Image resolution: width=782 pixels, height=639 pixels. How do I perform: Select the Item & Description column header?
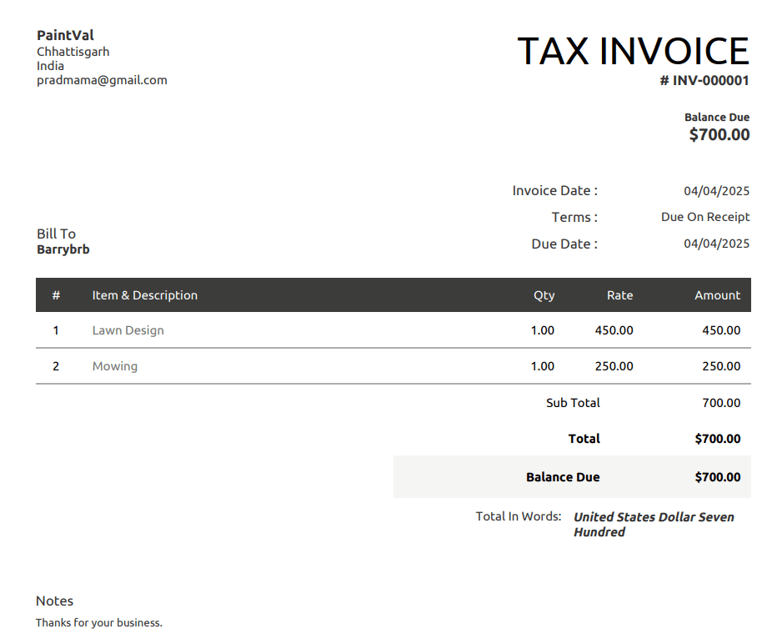[x=144, y=294]
